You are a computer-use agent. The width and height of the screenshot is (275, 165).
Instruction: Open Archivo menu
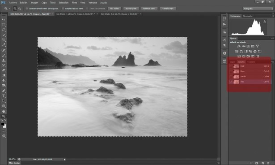[13, 3]
